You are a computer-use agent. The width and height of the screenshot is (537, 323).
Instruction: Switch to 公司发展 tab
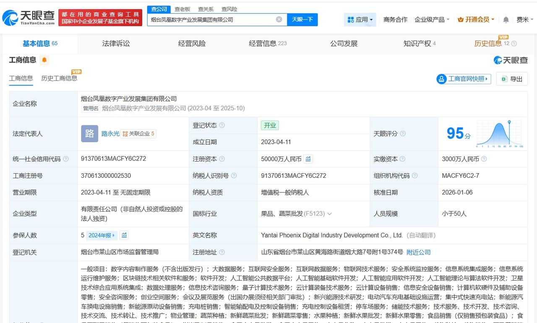click(x=344, y=44)
